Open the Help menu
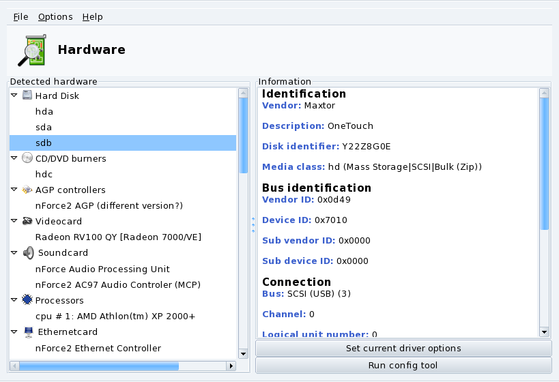This screenshot has width=559, height=382. click(x=92, y=16)
